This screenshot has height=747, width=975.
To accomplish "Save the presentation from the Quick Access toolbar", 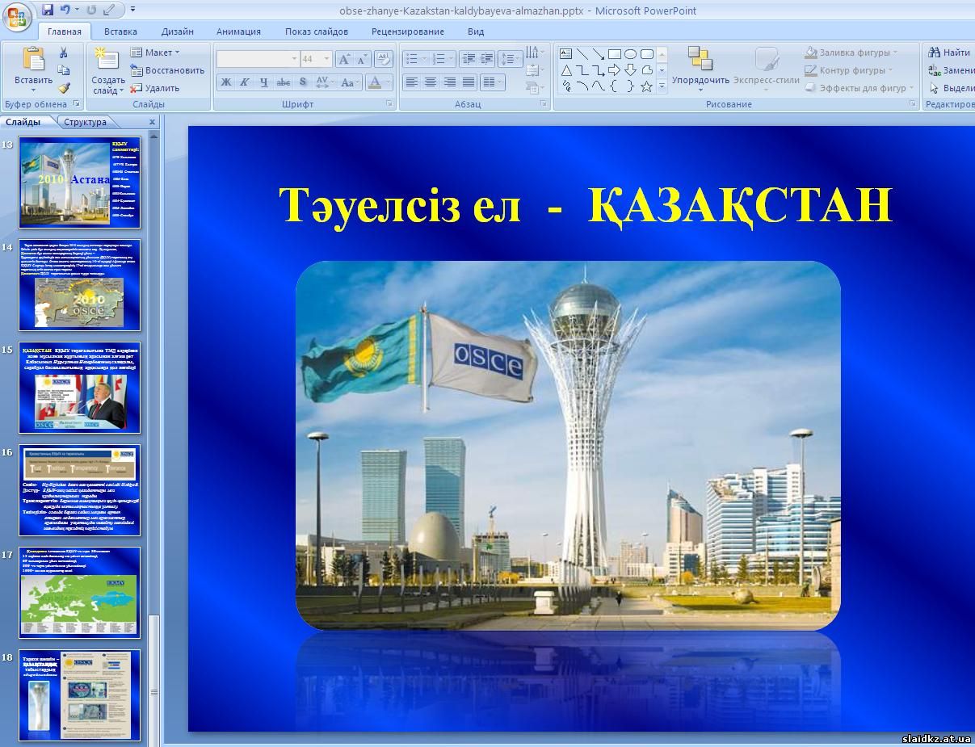I will [48, 10].
